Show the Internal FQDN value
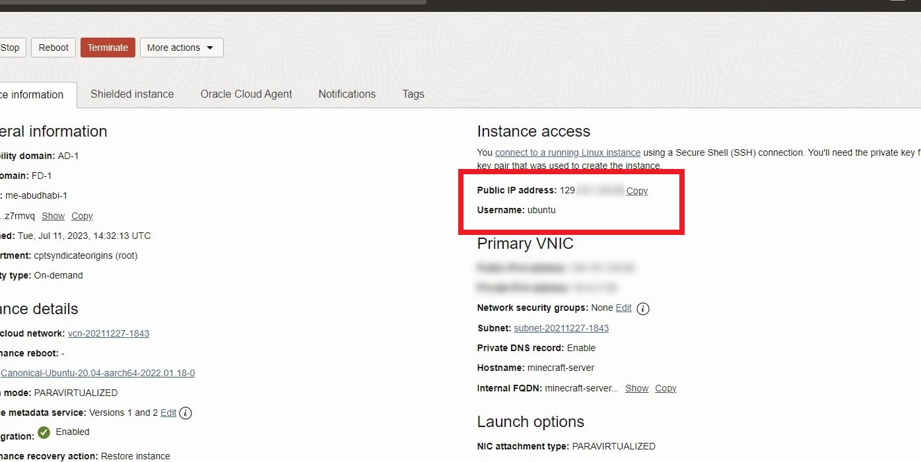Image resolution: width=921 pixels, height=462 pixels. tap(636, 388)
